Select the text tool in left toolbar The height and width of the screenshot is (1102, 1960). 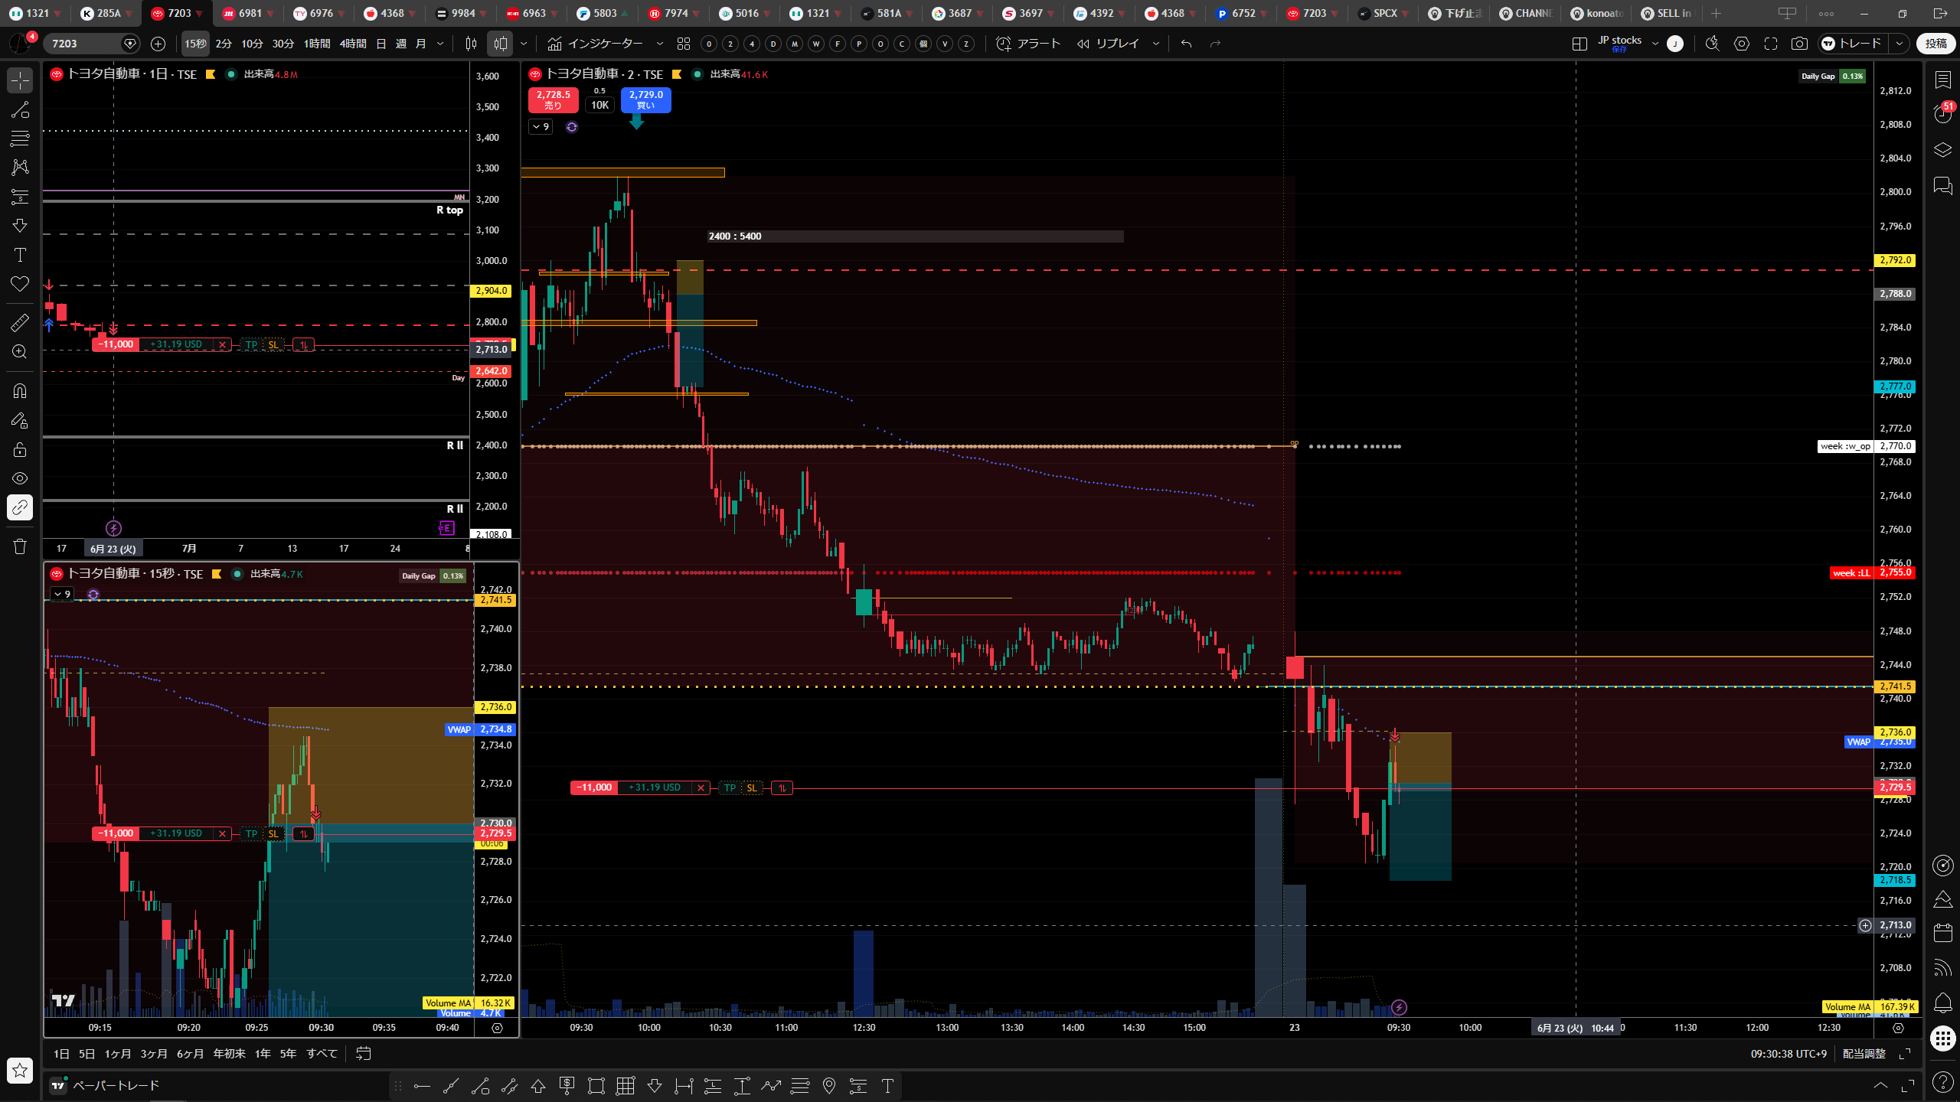20,255
